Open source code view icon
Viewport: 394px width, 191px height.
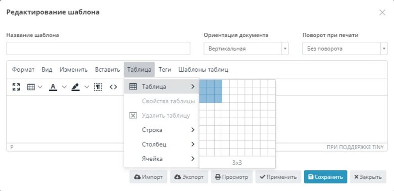[113, 87]
